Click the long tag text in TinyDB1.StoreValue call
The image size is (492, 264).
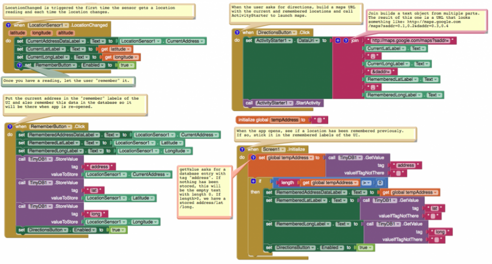click(x=95, y=214)
